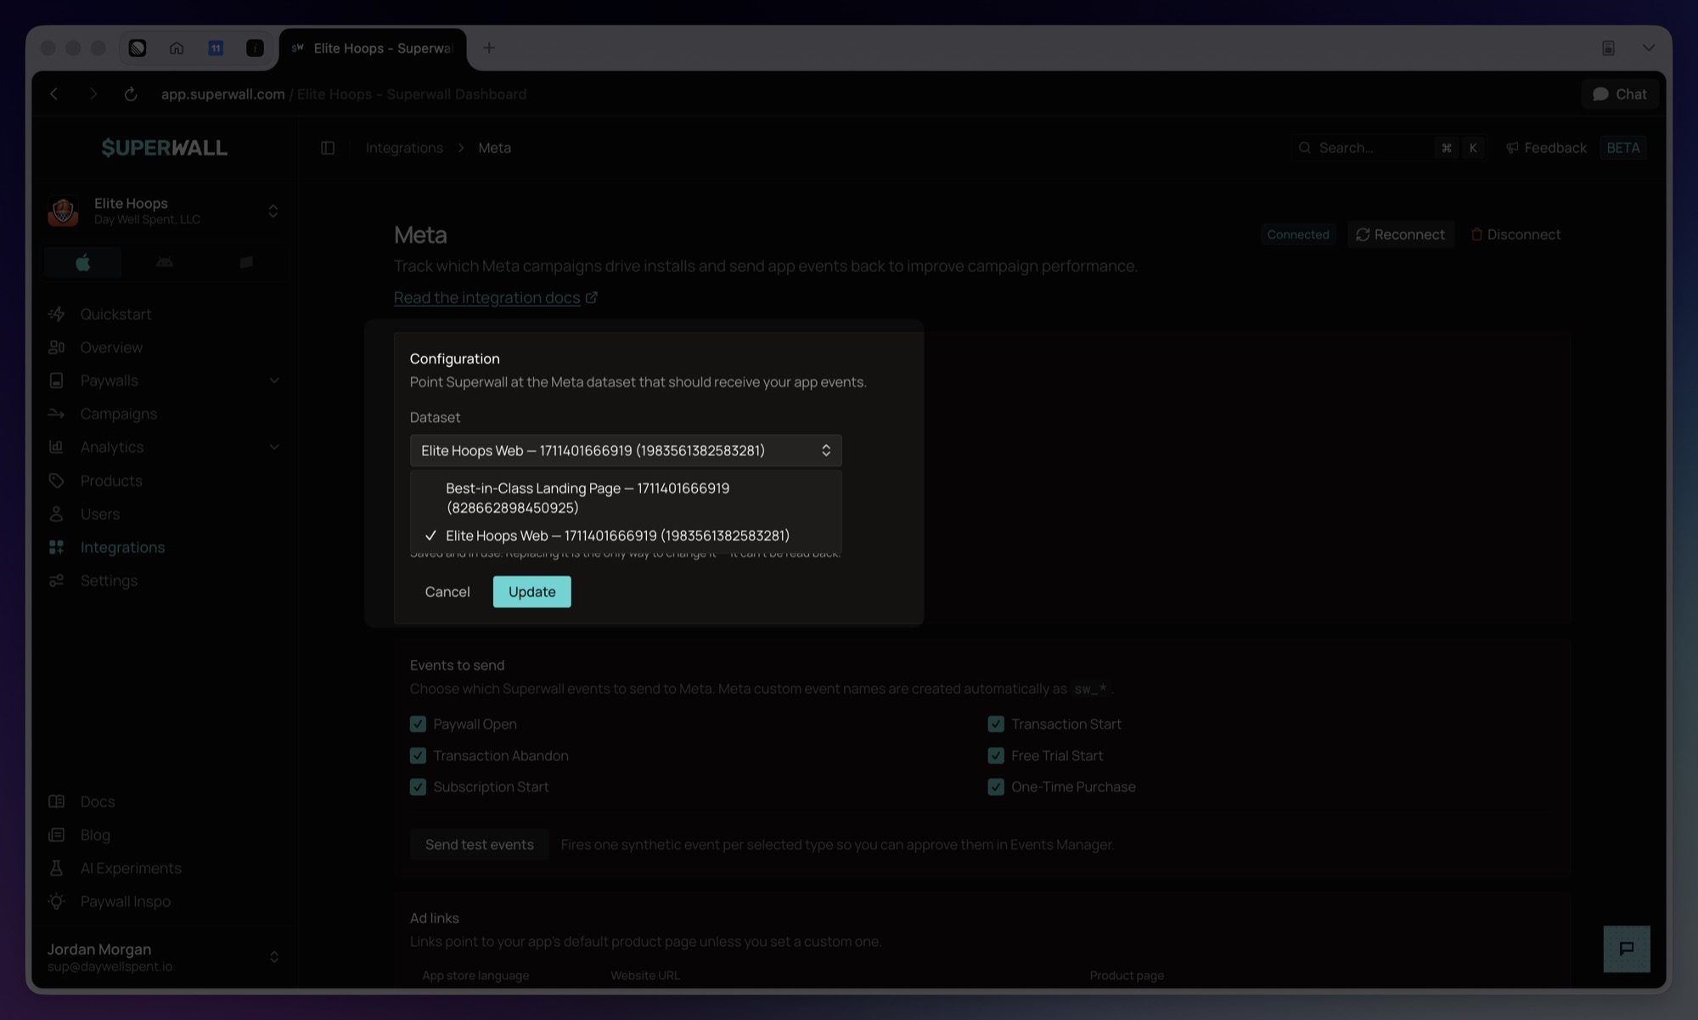
Task: Go back with browser back arrow
Action: 54,94
